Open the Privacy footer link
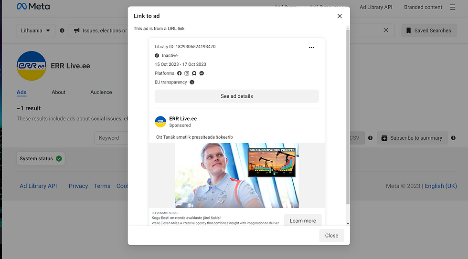Image resolution: width=468 pixels, height=259 pixels. [78, 186]
